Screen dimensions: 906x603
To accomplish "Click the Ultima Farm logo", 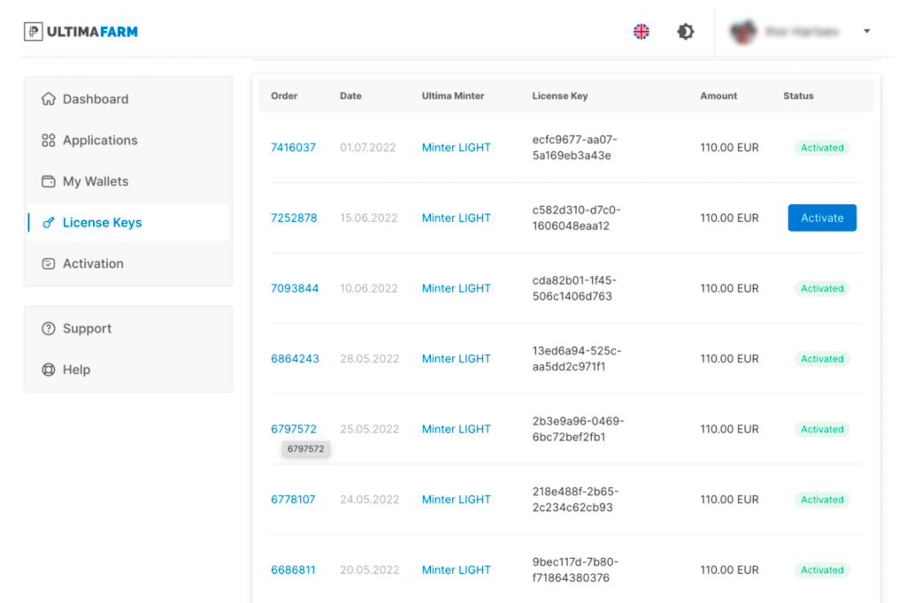I will tap(81, 31).
